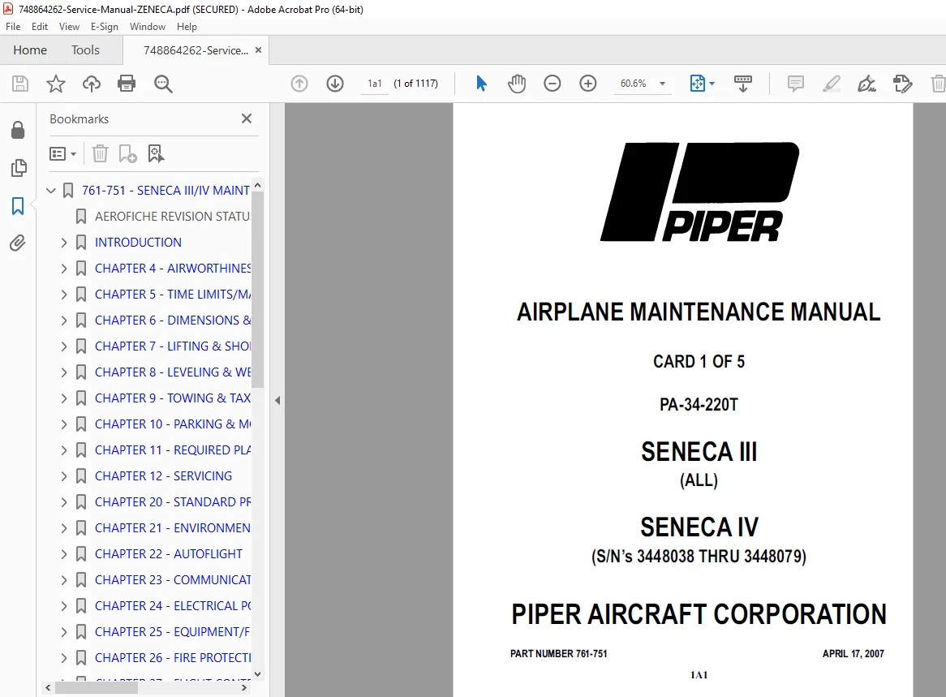Close the 748864262-Service document tab
Image resolution: width=946 pixels, height=697 pixels.
click(258, 50)
